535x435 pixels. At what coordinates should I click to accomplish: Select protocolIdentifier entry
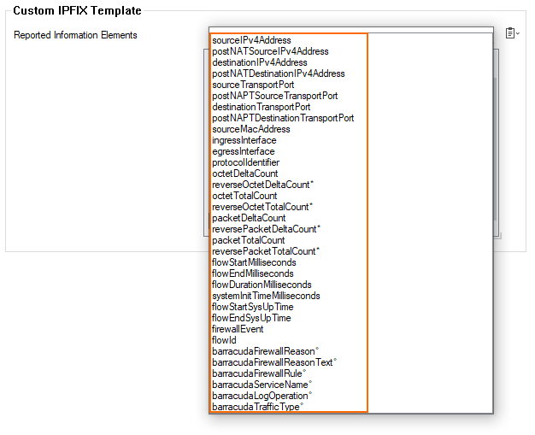(245, 162)
